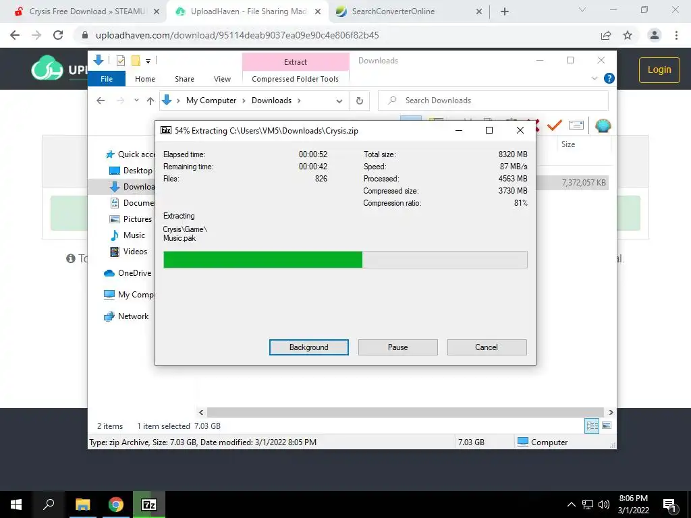Click the Chrome share page icon
The width and height of the screenshot is (691, 518).
click(x=606, y=35)
